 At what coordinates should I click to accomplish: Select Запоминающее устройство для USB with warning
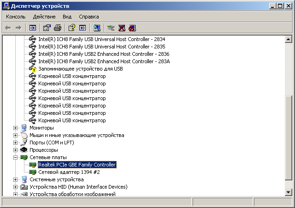pyautogui.click(x=81, y=69)
